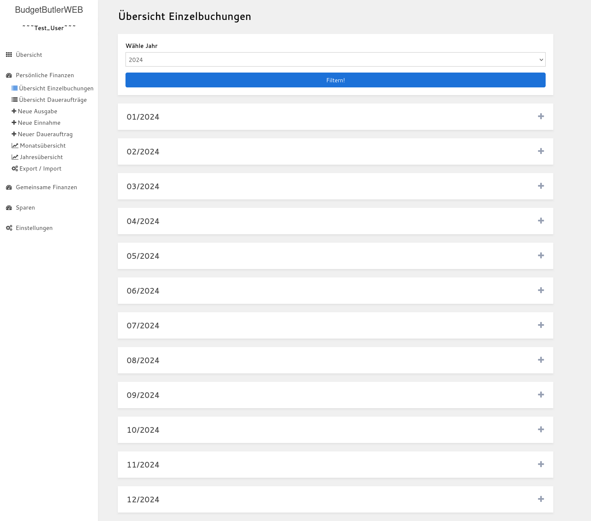Screen dimensions: 591x521
Task: Open the Jahresübersicht page link
Action: point(41,157)
